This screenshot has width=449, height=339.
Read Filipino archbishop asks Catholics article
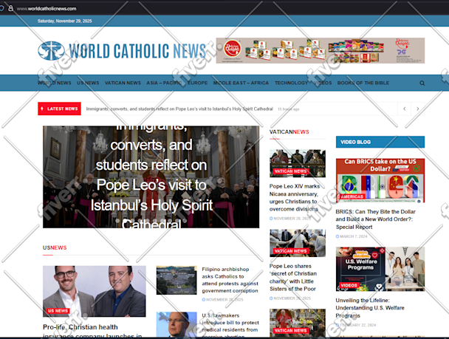230,280
